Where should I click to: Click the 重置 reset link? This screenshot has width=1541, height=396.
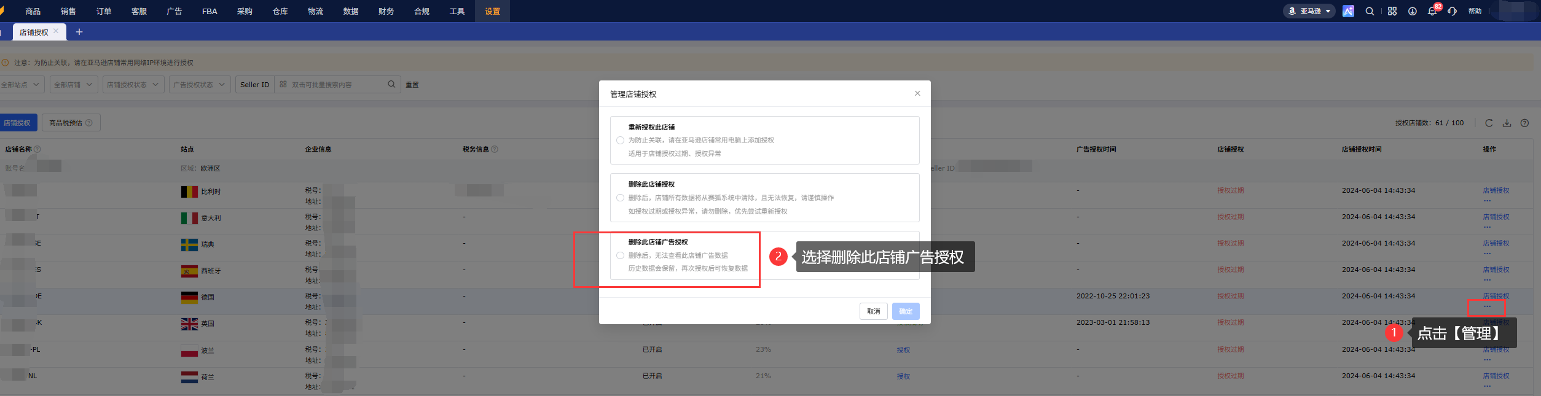tap(412, 85)
